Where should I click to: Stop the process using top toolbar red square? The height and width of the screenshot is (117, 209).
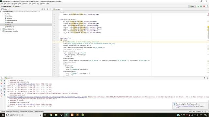click(204, 6)
